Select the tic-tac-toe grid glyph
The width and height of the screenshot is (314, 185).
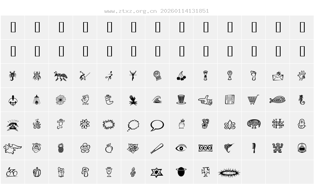click(278, 124)
